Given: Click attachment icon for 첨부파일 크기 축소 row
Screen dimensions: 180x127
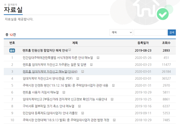Looking at the screenshot, I should [x=79, y=106].
